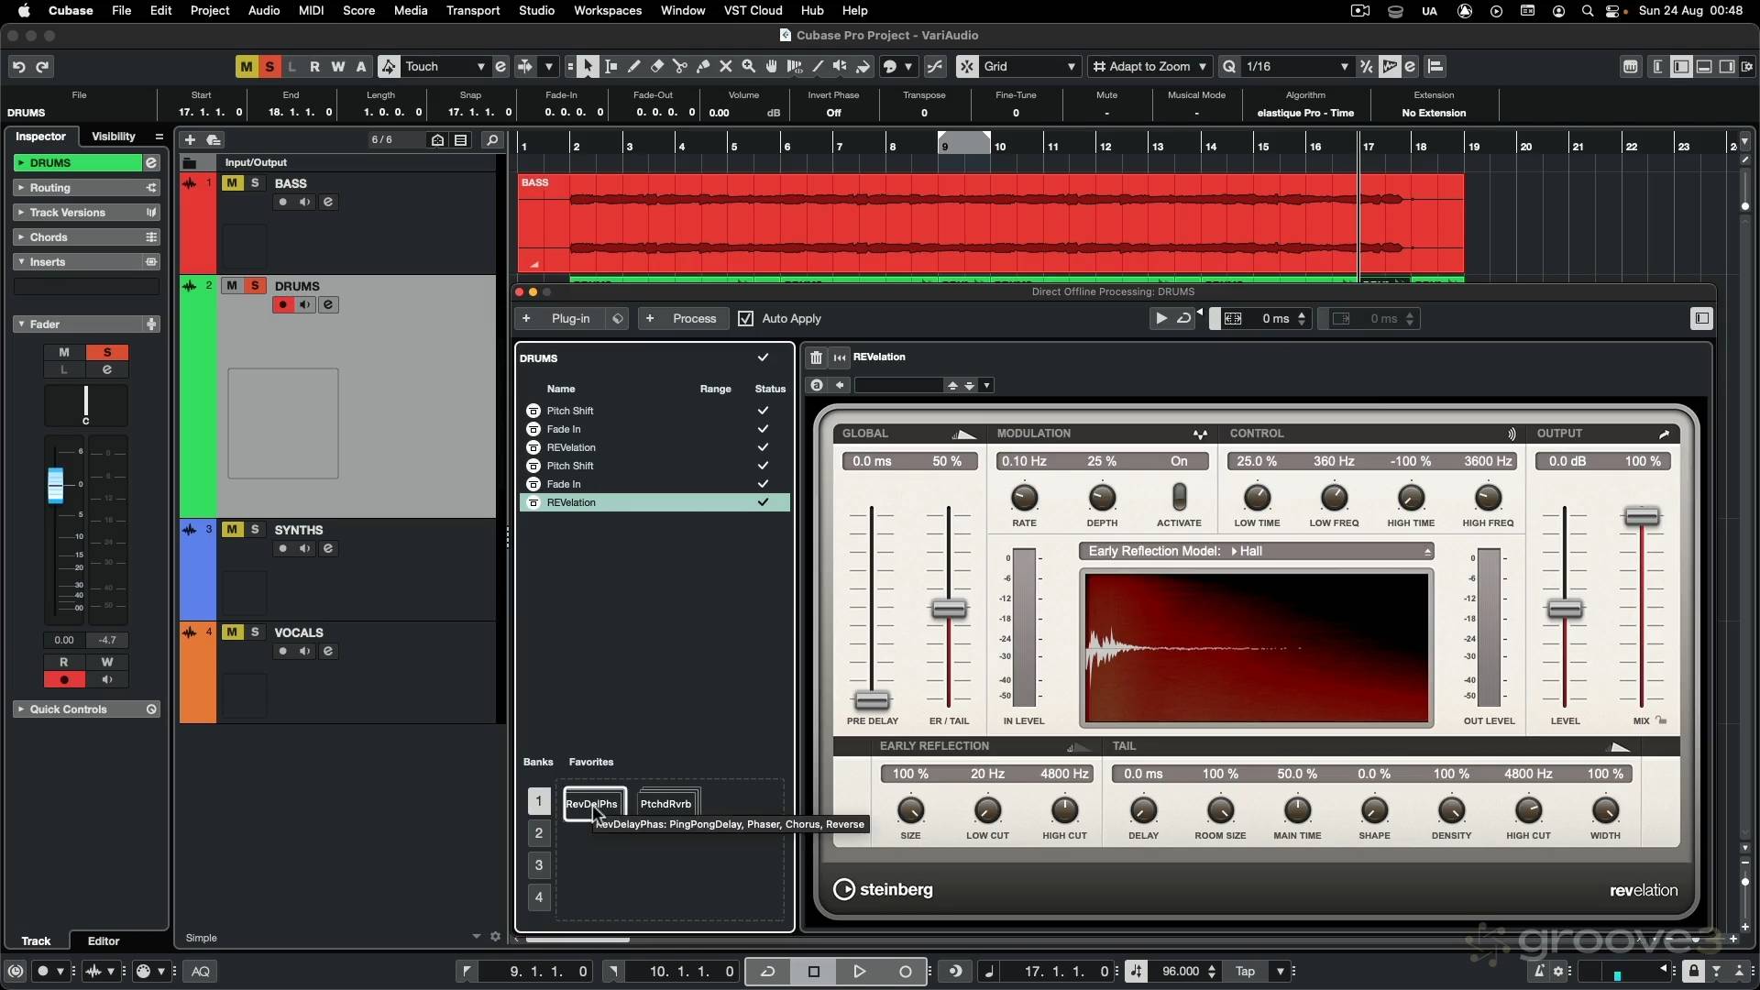Screen dimensions: 1760x990
Task: Solo the SYNTHS track
Action: [x=255, y=529]
